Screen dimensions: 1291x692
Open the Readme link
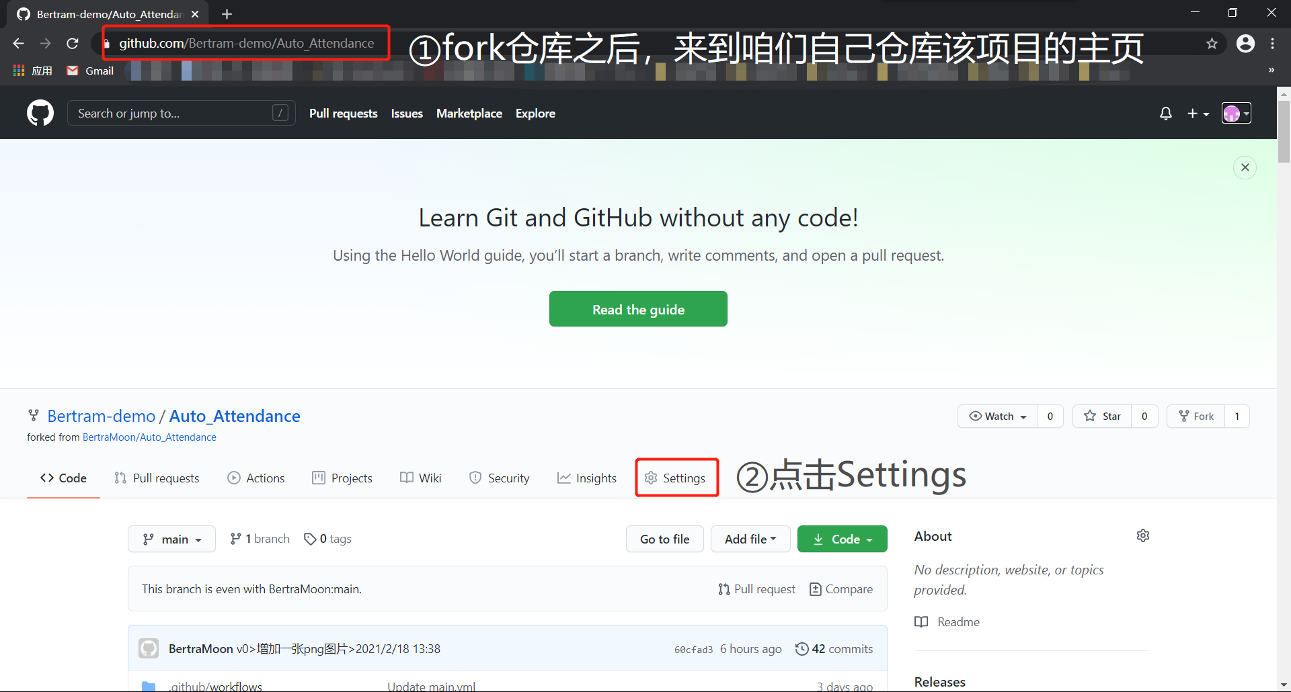(947, 622)
